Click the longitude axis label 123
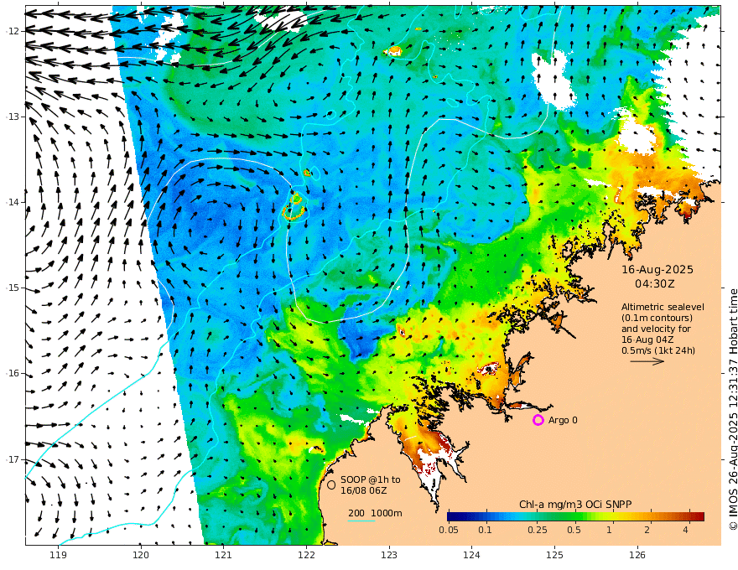Image resolution: width=738 pixels, height=570 pixels. point(389,555)
